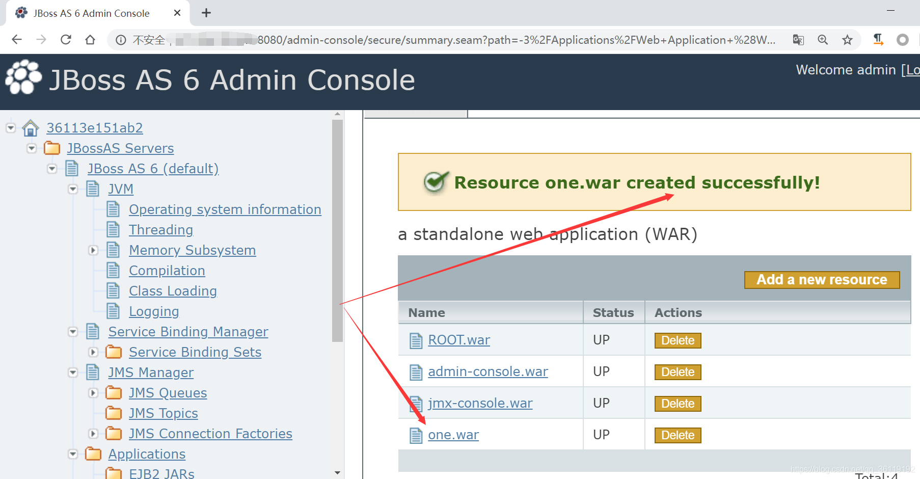Screen dimensions: 920x479
Task: Open the Service Binding Manager link
Action: click(188, 332)
